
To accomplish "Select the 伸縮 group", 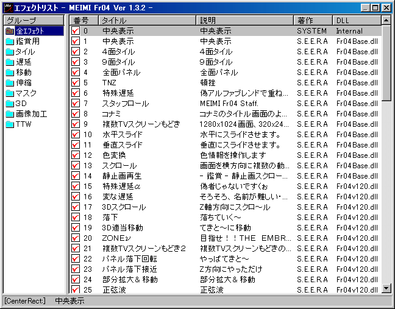I will pos(24,83).
